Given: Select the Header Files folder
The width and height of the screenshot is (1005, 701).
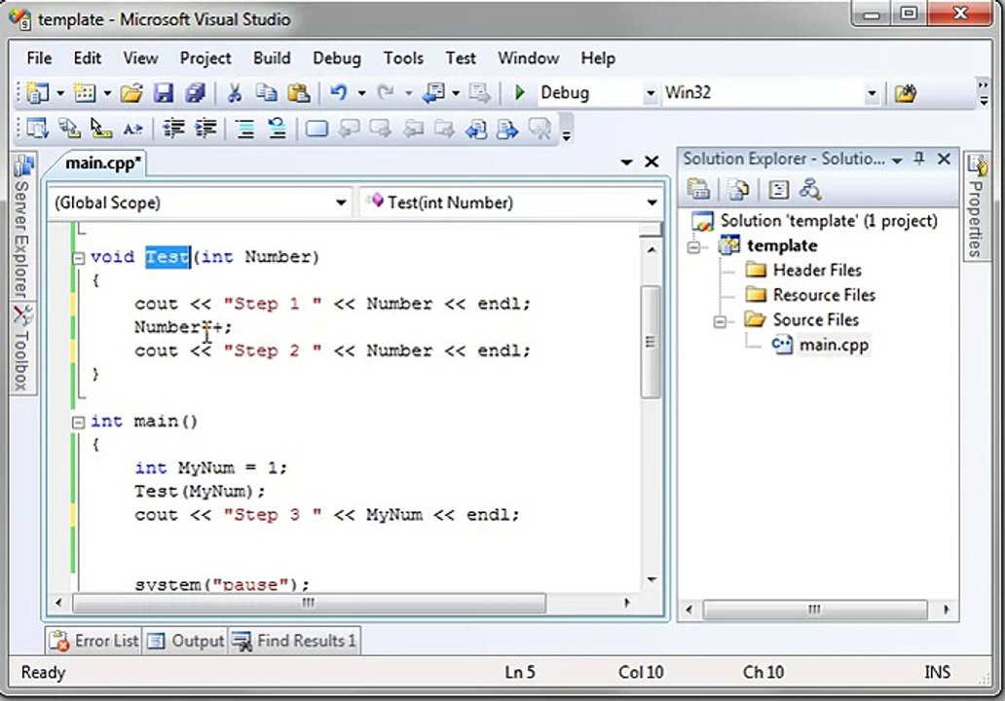Looking at the screenshot, I should pos(803,271).
